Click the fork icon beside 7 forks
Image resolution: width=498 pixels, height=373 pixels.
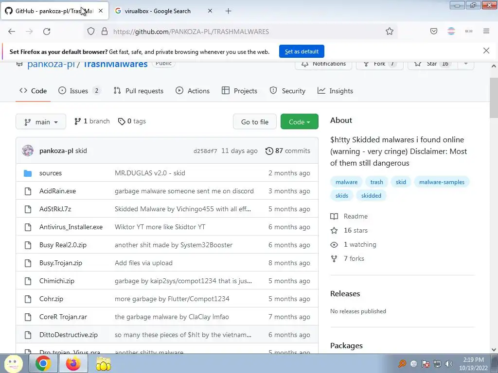[x=334, y=259]
